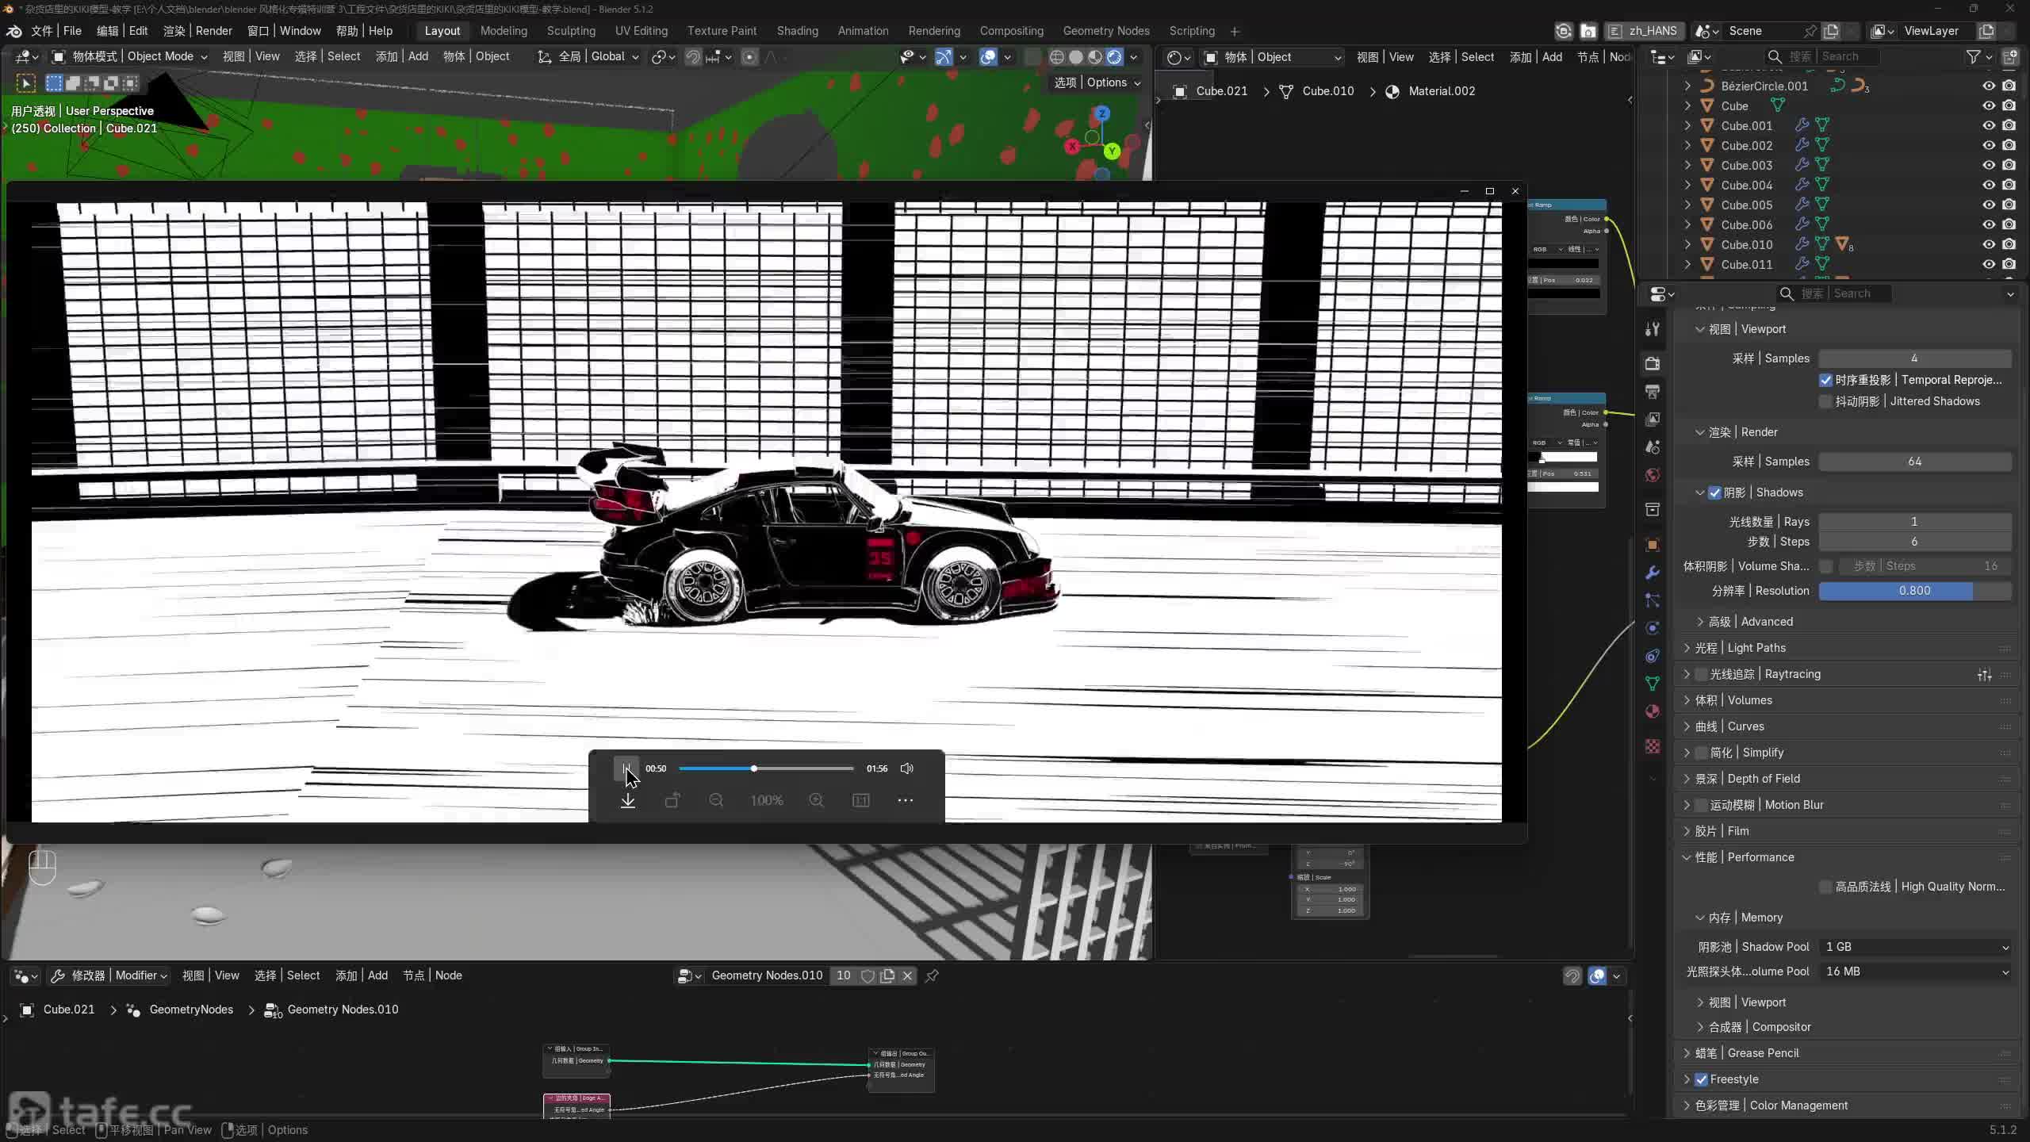Pin the Geometry Nodes.010 node tree

coord(933,975)
